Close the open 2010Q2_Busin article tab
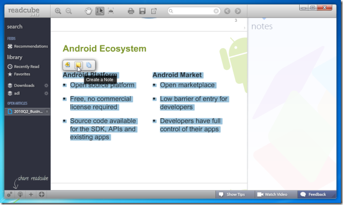This screenshot has height=205, width=343. [47, 112]
